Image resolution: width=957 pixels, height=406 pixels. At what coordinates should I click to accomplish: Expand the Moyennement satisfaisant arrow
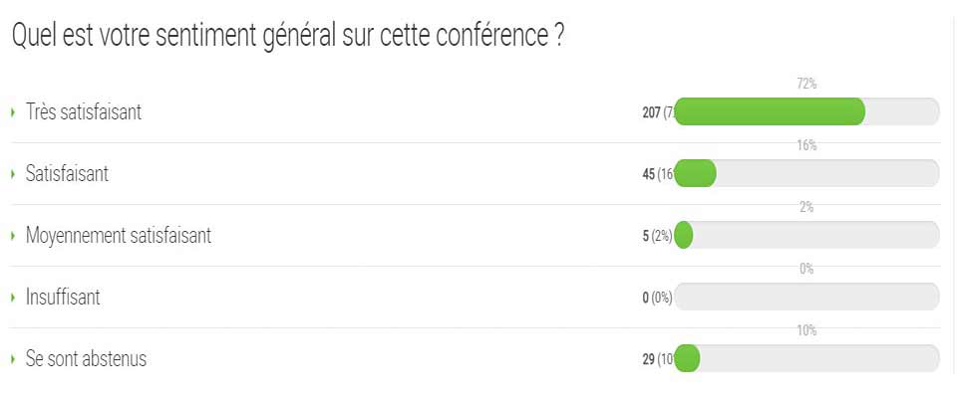click(13, 236)
